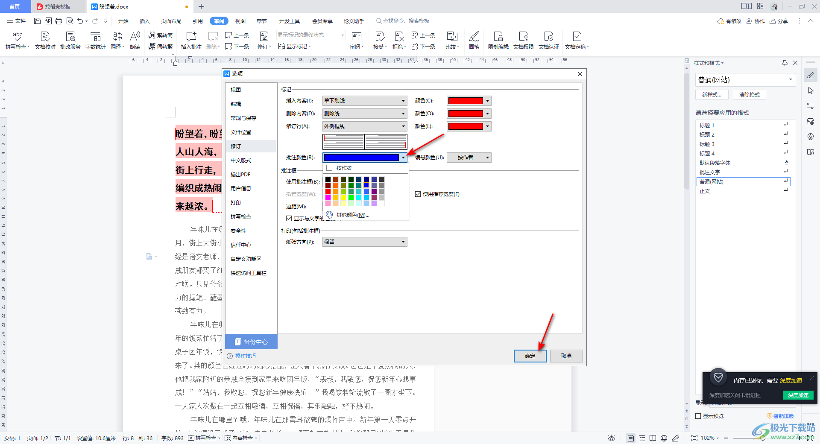This screenshot has width=820, height=444.
Task: Switch to the 插入 (Insert) ribbon tab
Action: tap(145, 21)
